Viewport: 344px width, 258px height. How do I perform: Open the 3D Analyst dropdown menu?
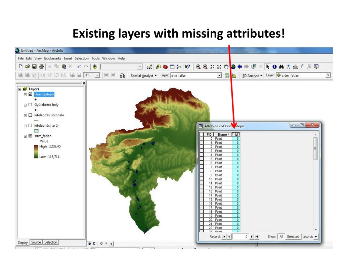252,76
